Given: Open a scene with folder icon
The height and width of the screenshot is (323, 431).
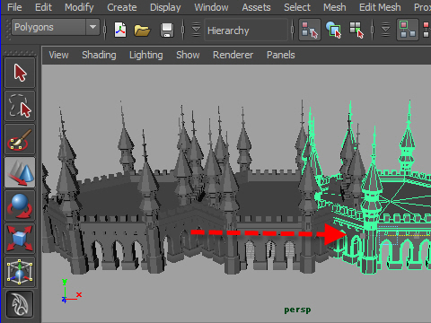Looking at the screenshot, I should click(x=142, y=30).
